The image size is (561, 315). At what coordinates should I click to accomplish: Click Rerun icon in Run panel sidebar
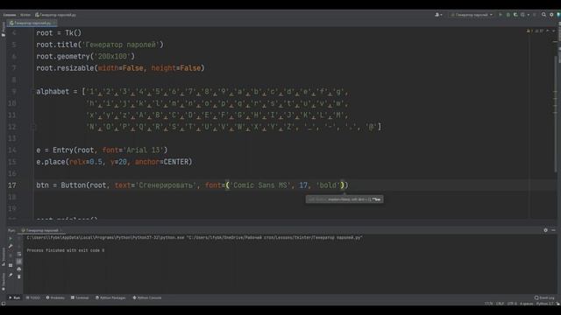point(11,239)
